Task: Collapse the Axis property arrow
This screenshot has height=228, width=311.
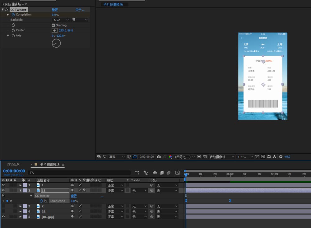Action: (8, 36)
